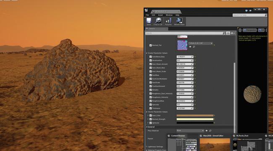Click the Find in CB toolbar icon
Screen dimensions: 273x151
coord(158,21)
